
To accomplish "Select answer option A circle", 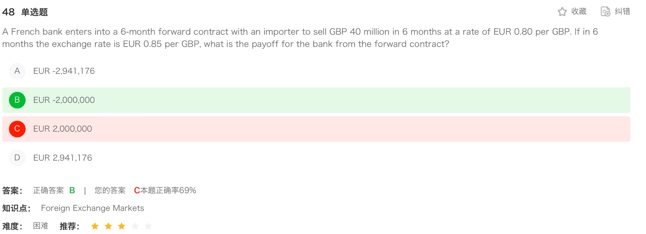I will (x=17, y=71).
